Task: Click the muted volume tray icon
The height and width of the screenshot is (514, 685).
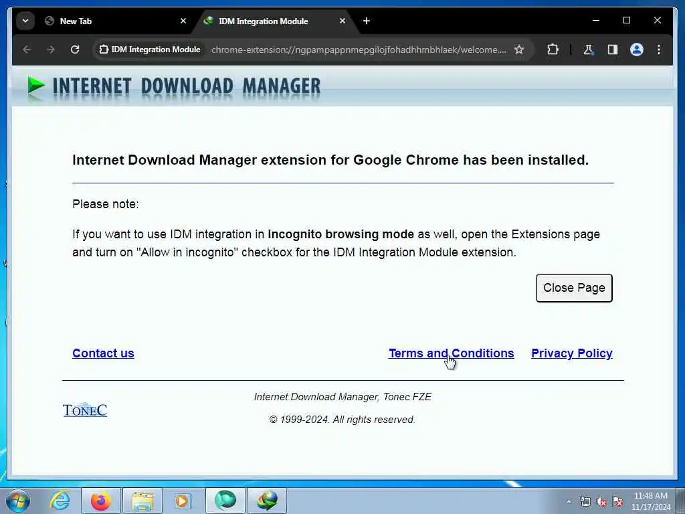Action: coord(601,502)
